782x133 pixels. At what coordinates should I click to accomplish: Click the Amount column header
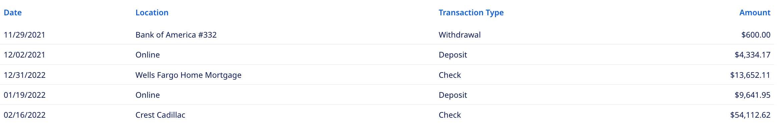755,13
